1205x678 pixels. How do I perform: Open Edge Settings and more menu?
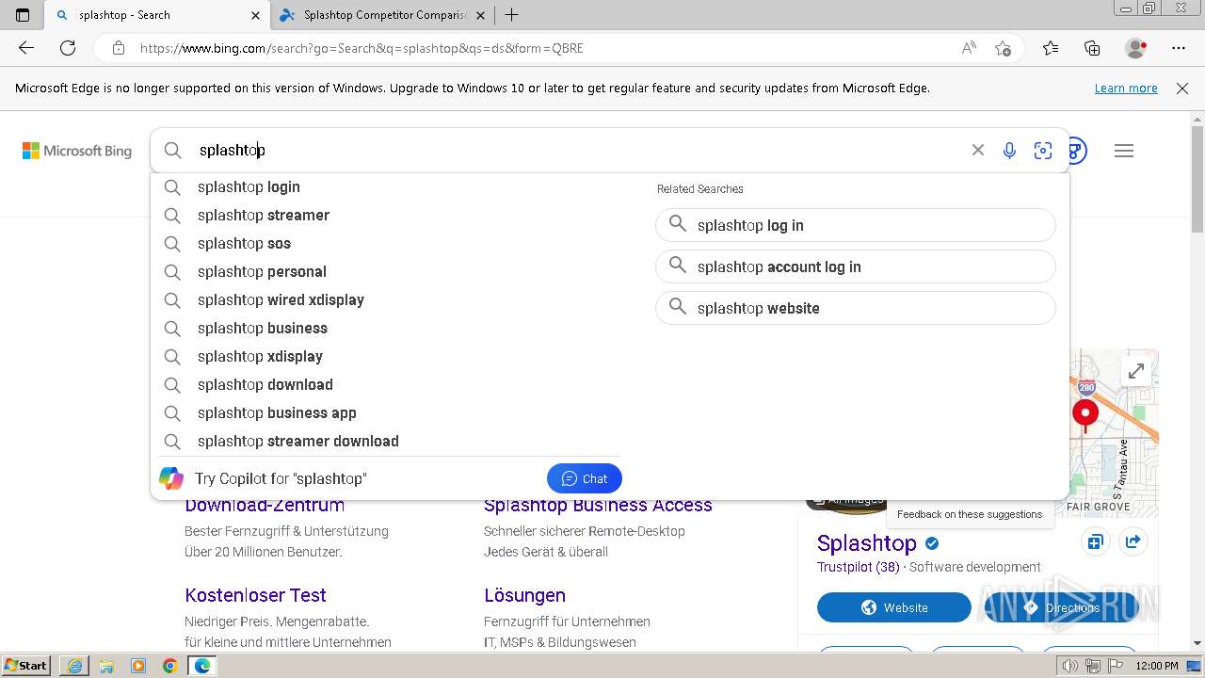point(1179,48)
